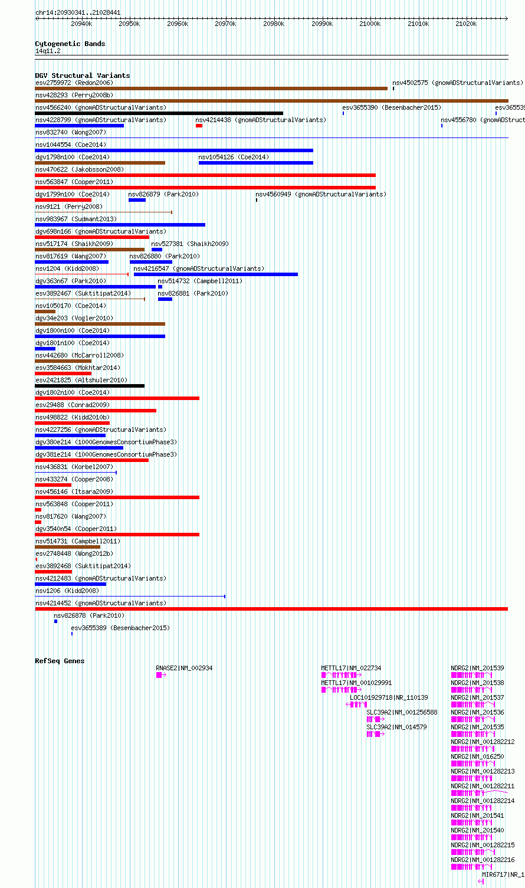Open nsv563847 (Cooper2011) variant label

click(74, 182)
